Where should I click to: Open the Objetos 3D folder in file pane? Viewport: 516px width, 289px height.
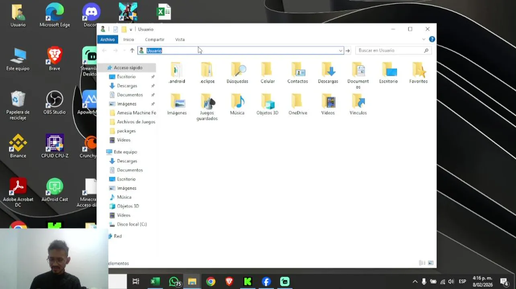point(267,104)
